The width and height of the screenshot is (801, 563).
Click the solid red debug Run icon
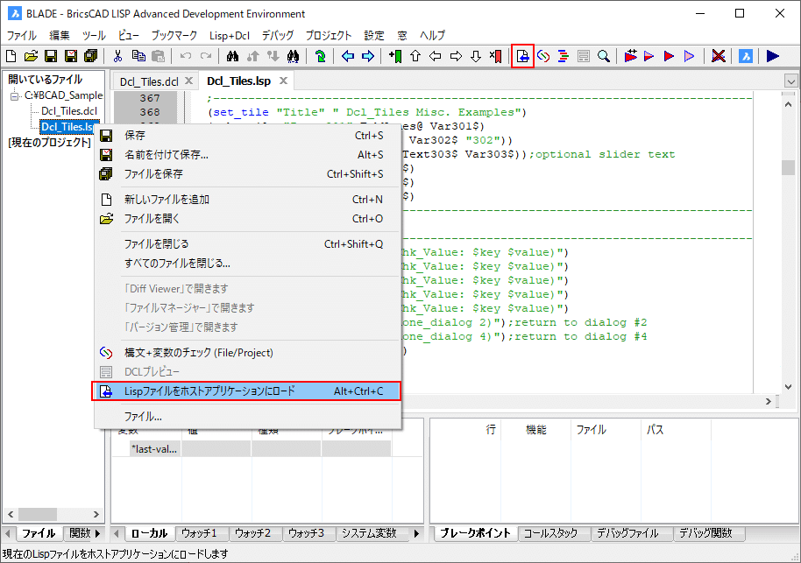pos(670,56)
